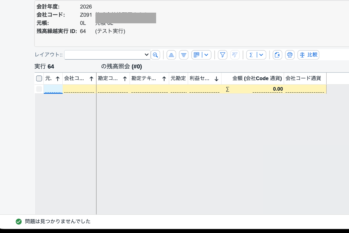
Task: Click the highlighted 元. cell in totals row
Action: click(x=53, y=89)
